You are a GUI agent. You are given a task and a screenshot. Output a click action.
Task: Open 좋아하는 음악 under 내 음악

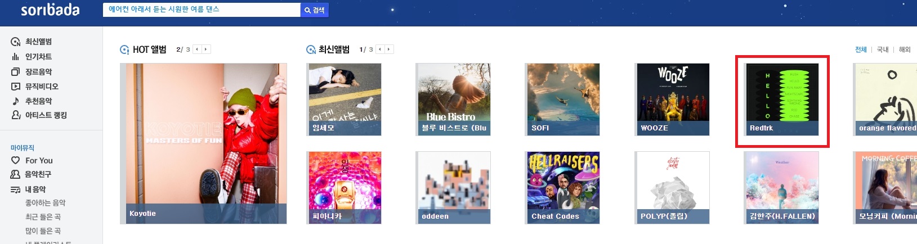point(46,203)
